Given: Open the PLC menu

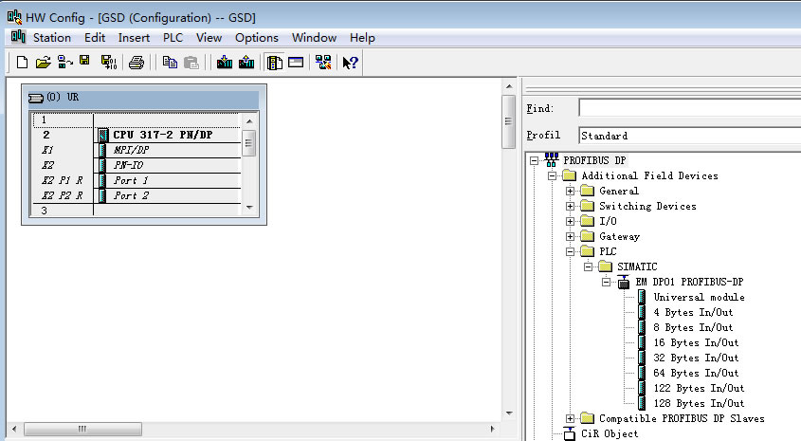Looking at the screenshot, I should [173, 37].
